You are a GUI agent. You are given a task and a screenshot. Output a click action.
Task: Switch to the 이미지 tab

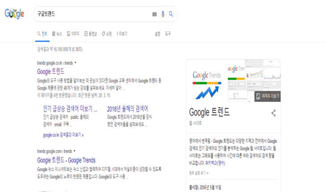pos(73,34)
